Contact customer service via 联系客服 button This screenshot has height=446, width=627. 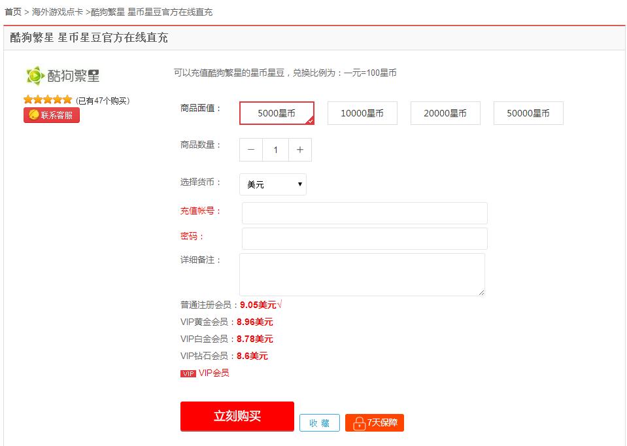(x=52, y=115)
